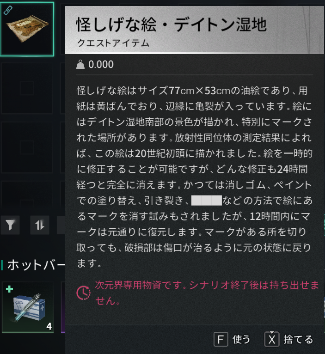Select the empty inventory slot below painting
Viewport: 325px width, 354px height.
coord(27,88)
